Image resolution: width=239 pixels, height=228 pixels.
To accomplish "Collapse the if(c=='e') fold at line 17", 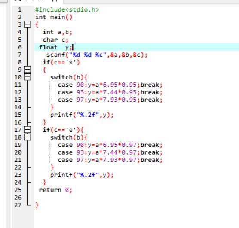I will [28, 130].
